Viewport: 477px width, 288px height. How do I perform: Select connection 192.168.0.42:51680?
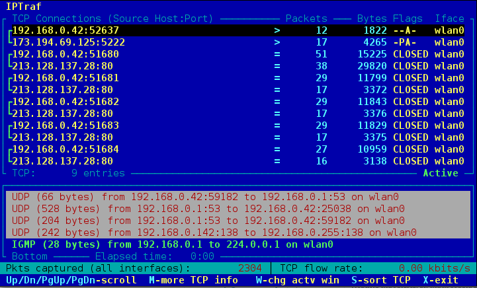point(66,54)
